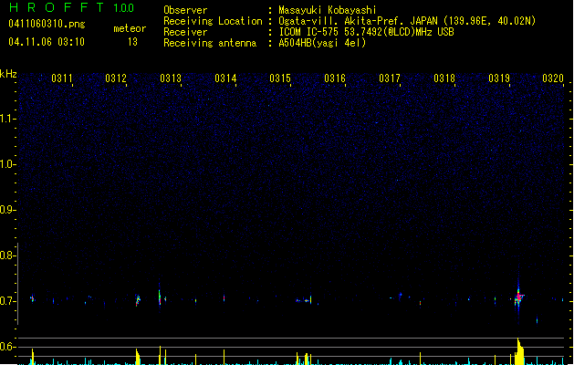Click the 0.6 kHz axis label

(x=7, y=347)
